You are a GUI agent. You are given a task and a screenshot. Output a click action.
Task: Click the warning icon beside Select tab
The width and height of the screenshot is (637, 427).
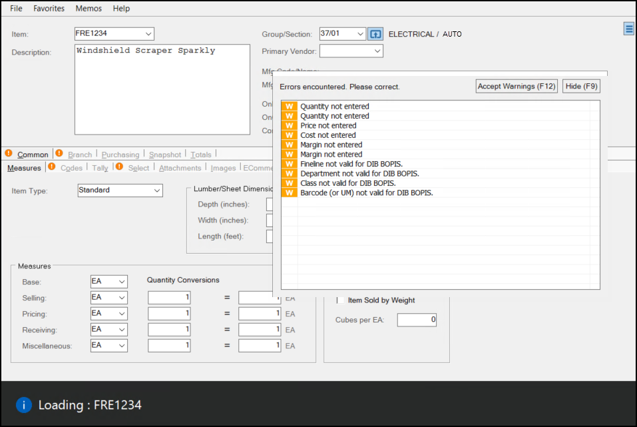[x=119, y=167]
